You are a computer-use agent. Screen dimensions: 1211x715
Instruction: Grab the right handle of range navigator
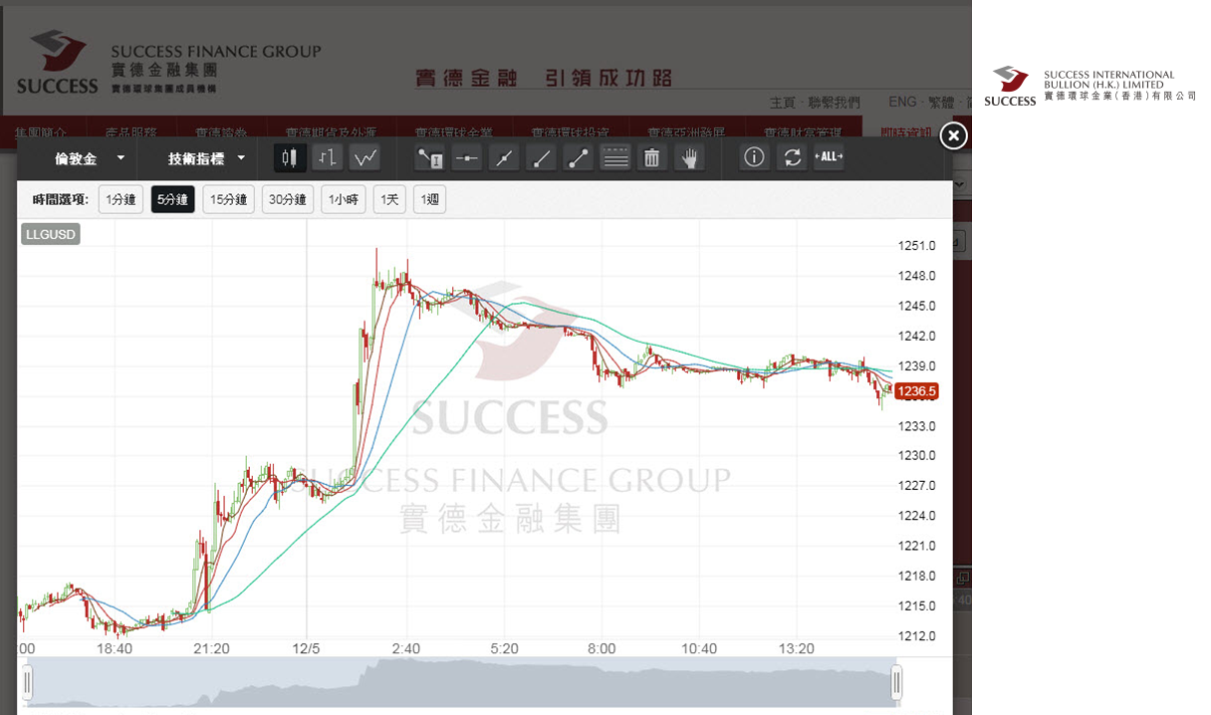pos(896,683)
